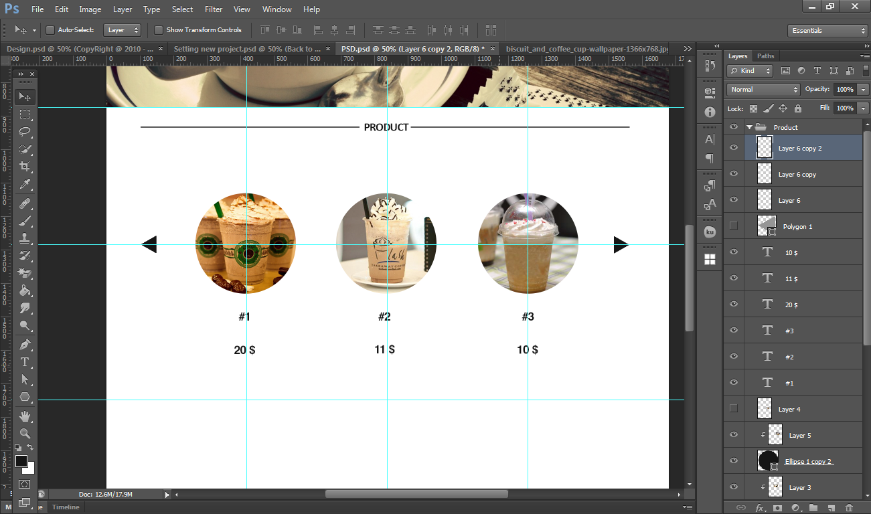Enable Show Transform Controls checkbox
Image resolution: width=871 pixels, height=514 pixels.
pyautogui.click(x=159, y=30)
